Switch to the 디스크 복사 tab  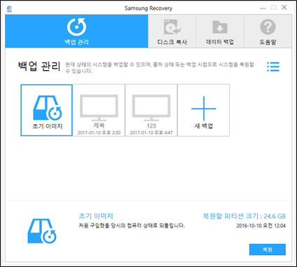(172, 31)
